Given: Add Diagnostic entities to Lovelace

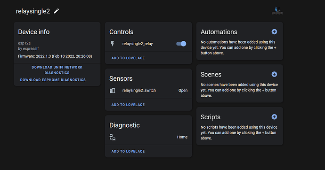Looking at the screenshot, I should click(128, 151).
